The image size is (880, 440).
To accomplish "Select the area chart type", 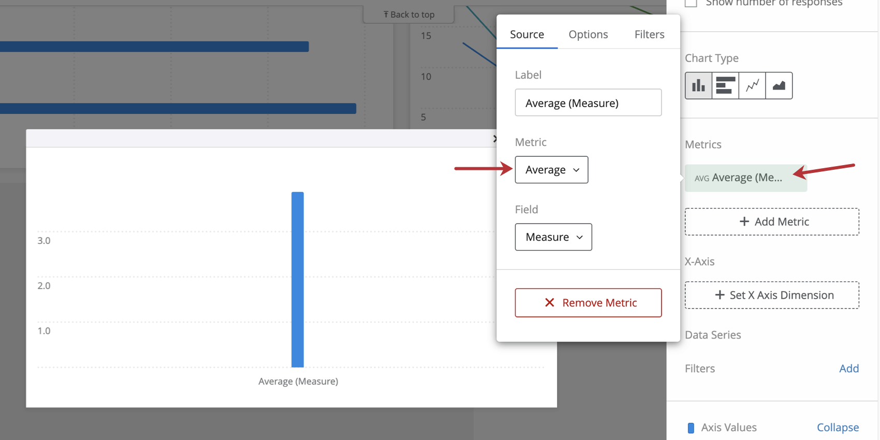I will point(779,85).
